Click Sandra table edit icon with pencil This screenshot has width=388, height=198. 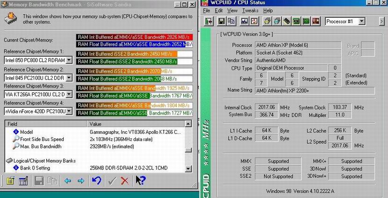click(x=23, y=181)
